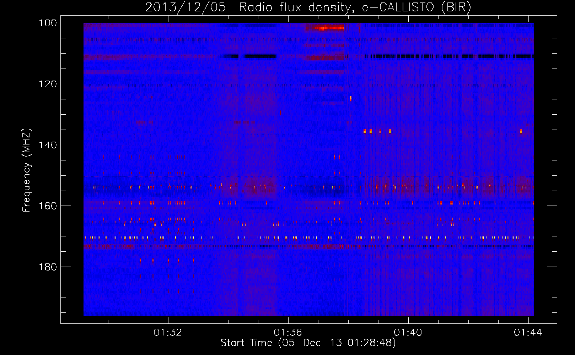Viewport: 575px width, 355px height.
Task: Click the '120' frequency tick label
Action: click(48, 84)
